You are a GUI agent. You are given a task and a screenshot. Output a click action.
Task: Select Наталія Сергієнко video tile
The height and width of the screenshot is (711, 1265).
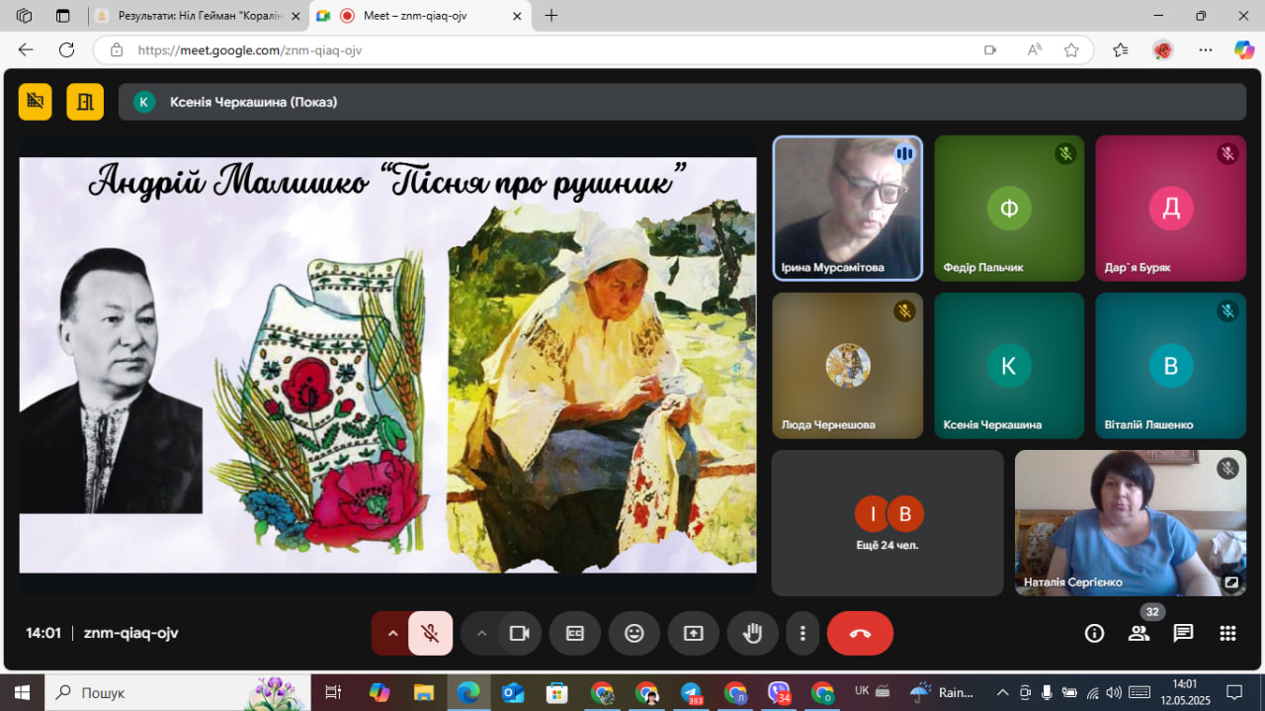point(1131,523)
